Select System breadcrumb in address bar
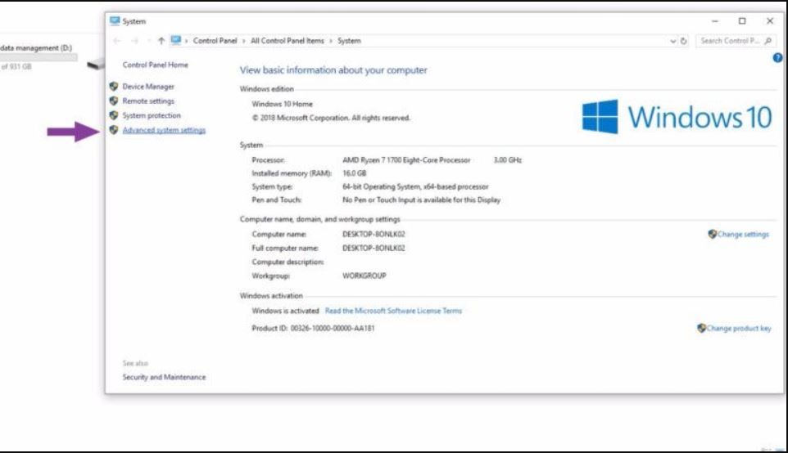This screenshot has width=788, height=453. pyautogui.click(x=349, y=41)
